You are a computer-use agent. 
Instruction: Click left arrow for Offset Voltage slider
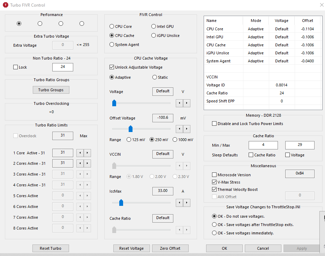pos(179,129)
